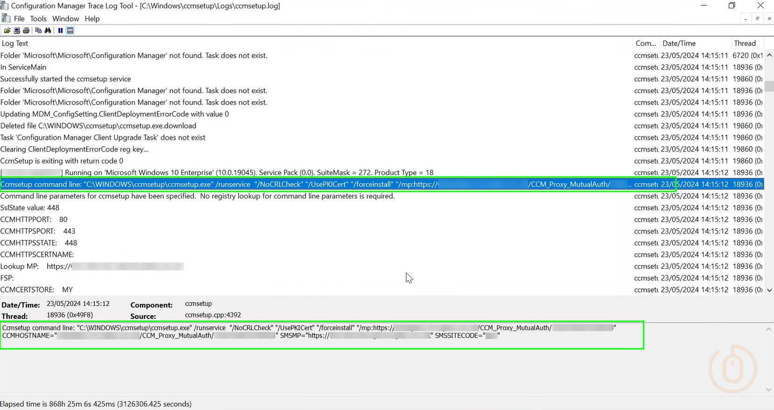
Task: Open the Tools menu
Action: (38, 19)
